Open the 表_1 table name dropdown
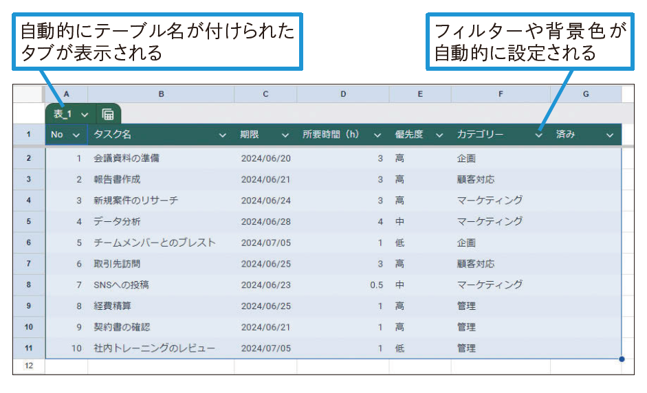 click(85, 115)
